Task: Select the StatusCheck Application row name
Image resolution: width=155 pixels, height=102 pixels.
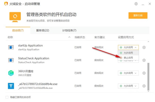Action: tap(34, 58)
